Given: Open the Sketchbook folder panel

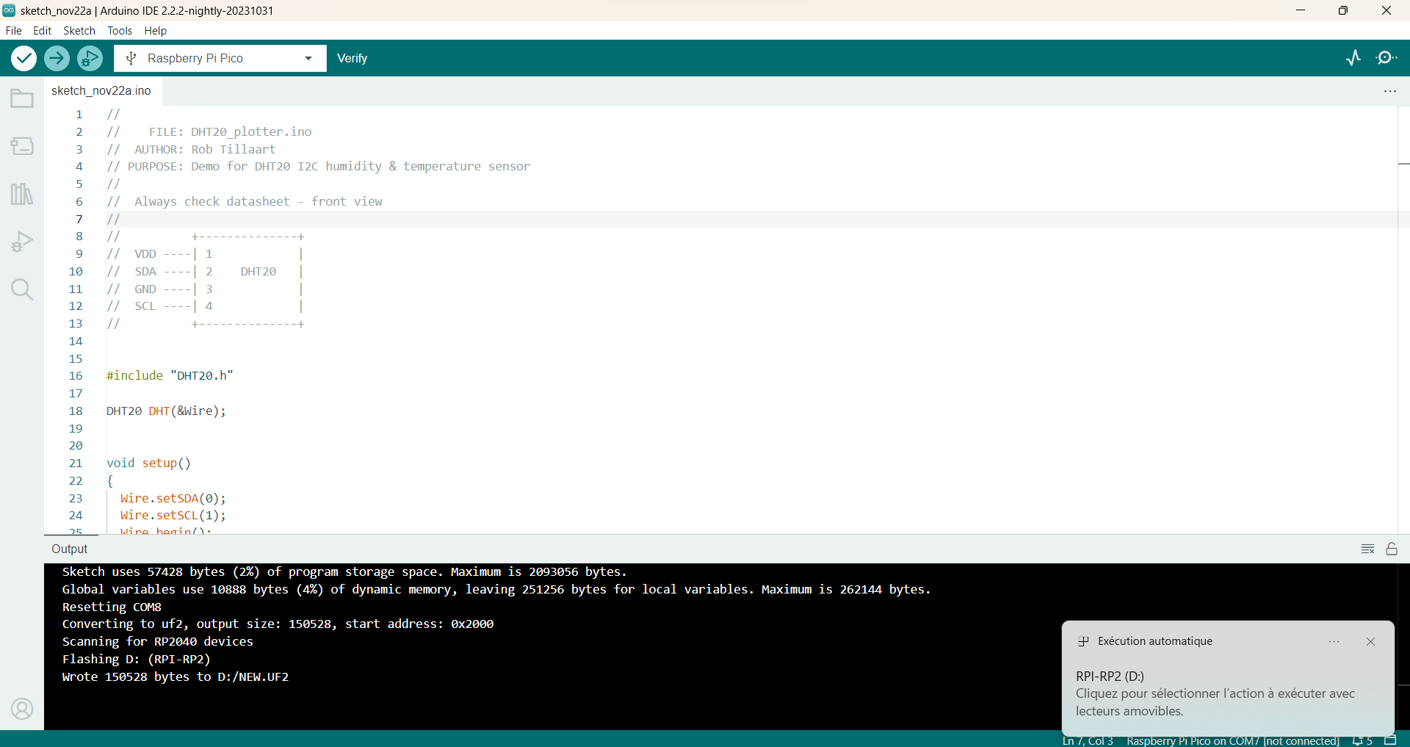Looking at the screenshot, I should point(22,98).
